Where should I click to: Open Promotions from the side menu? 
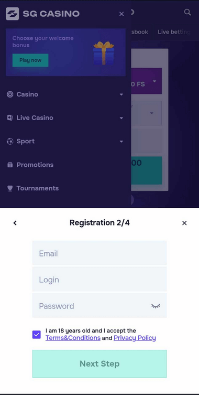(30, 165)
